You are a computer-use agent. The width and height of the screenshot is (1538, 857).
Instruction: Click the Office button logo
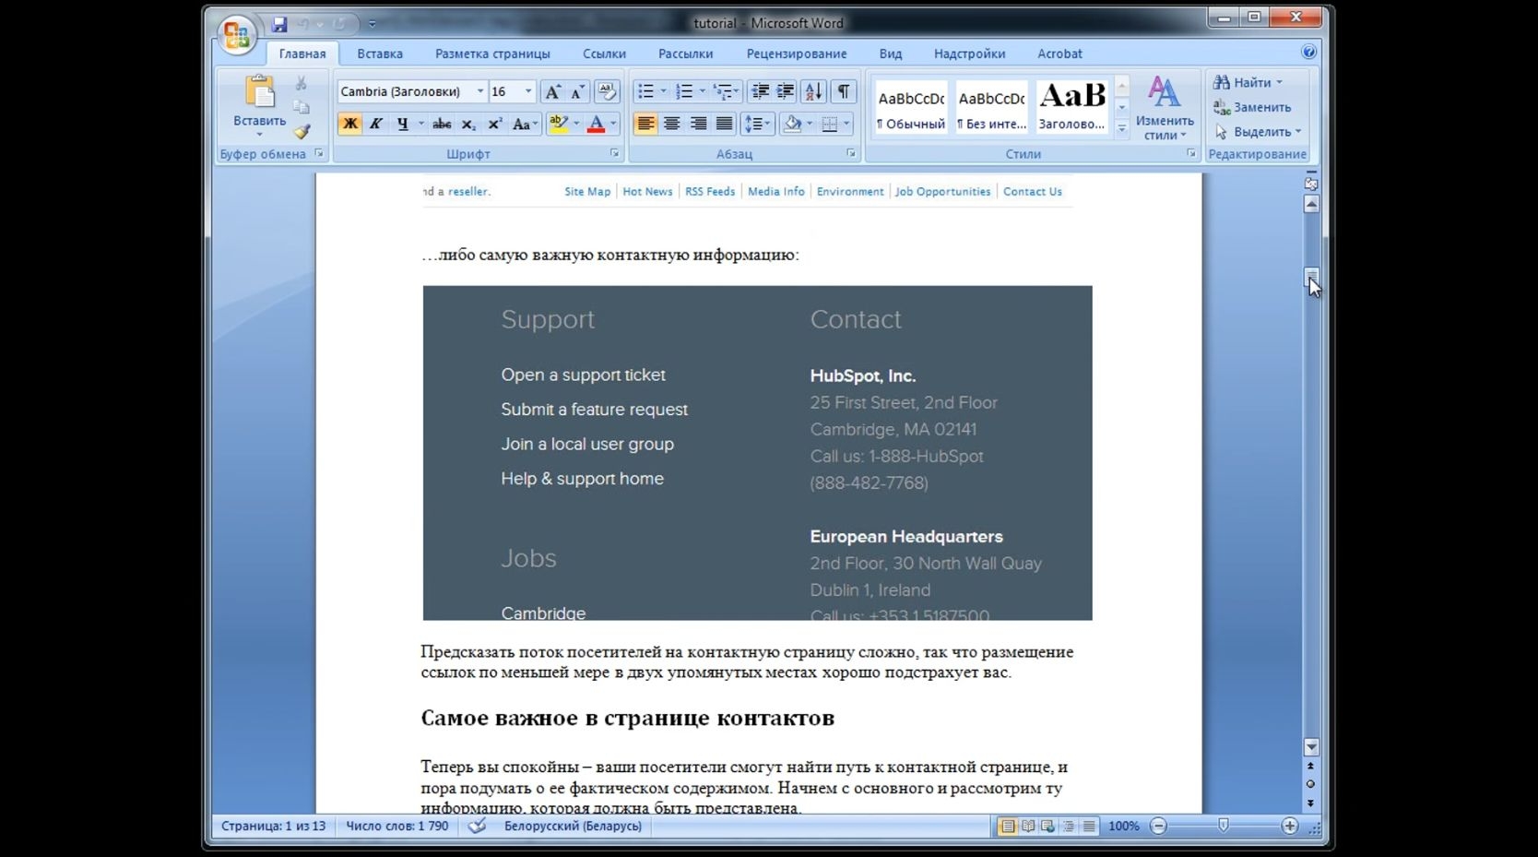coord(236,34)
